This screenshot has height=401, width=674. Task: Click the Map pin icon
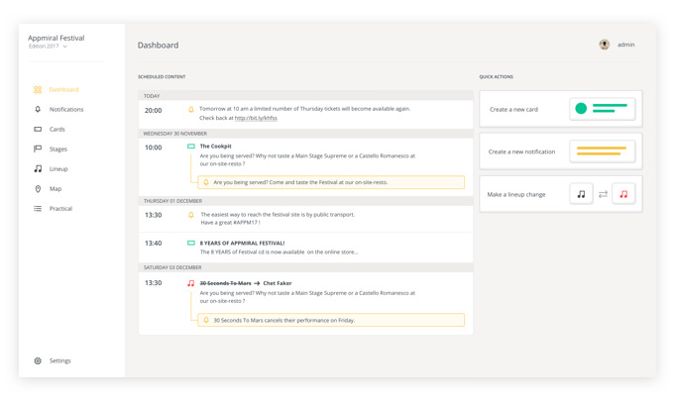click(38, 189)
